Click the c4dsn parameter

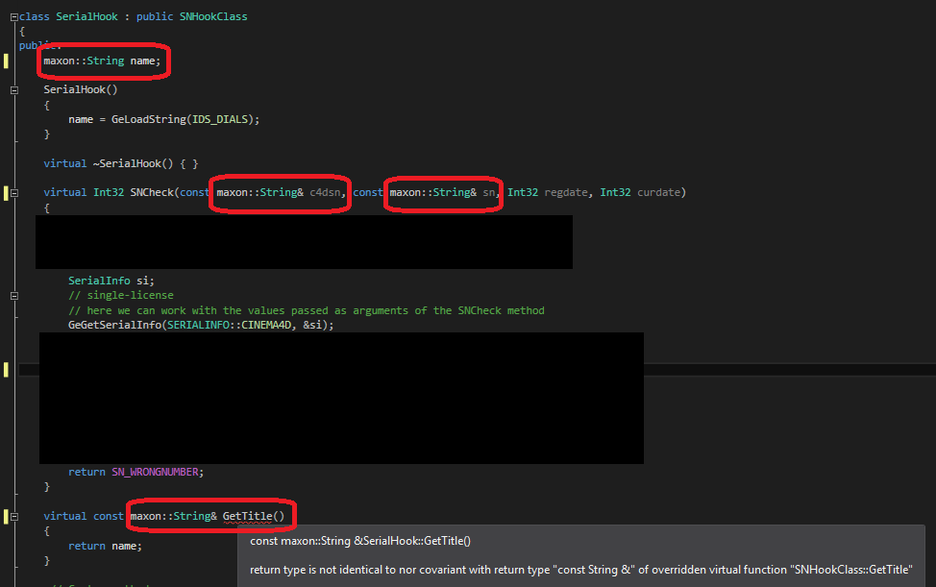click(x=327, y=193)
